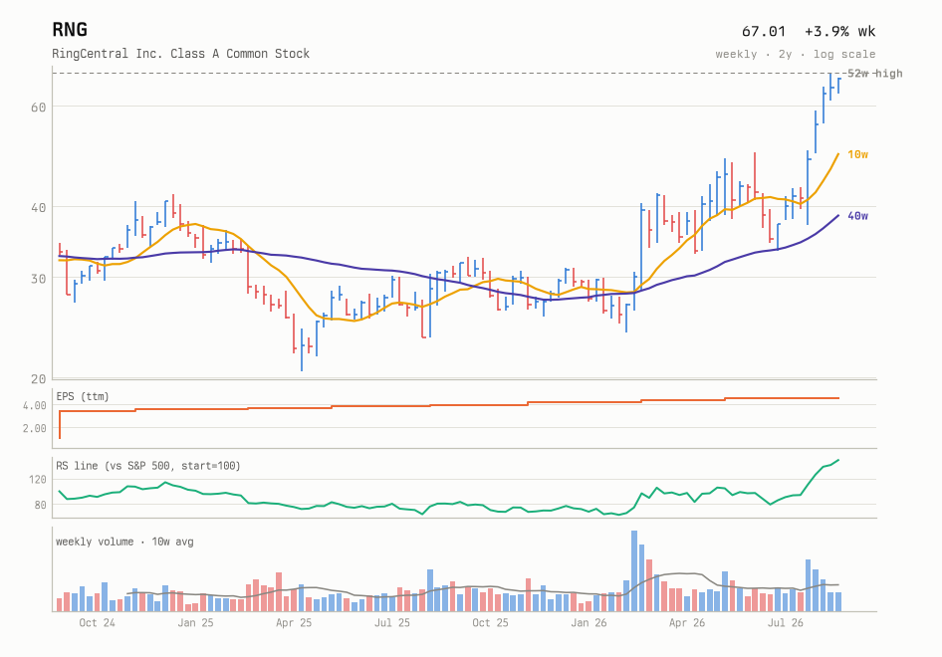
Task: Click the 'Jan 25' date axis label
Action: [195, 623]
